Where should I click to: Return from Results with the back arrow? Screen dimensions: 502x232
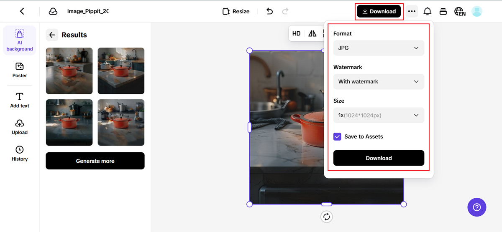pyautogui.click(x=52, y=35)
